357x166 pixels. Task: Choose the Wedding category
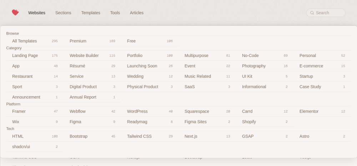pos(150,77)
